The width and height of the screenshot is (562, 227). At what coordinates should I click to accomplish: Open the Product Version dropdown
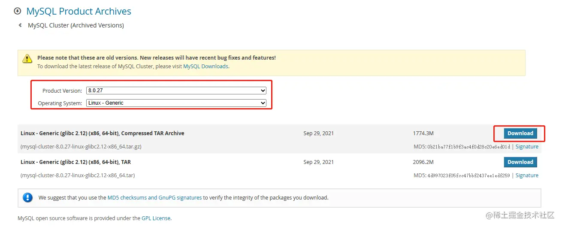point(176,91)
